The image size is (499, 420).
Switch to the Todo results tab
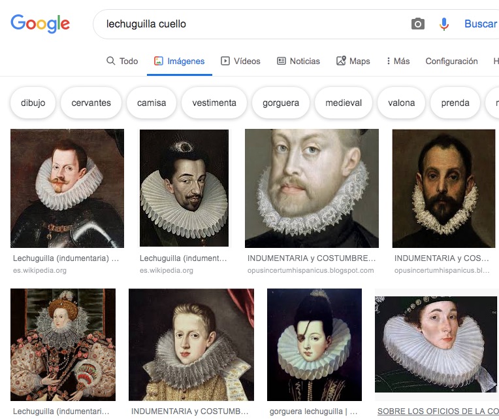pyautogui.click(x=122, y=61)
